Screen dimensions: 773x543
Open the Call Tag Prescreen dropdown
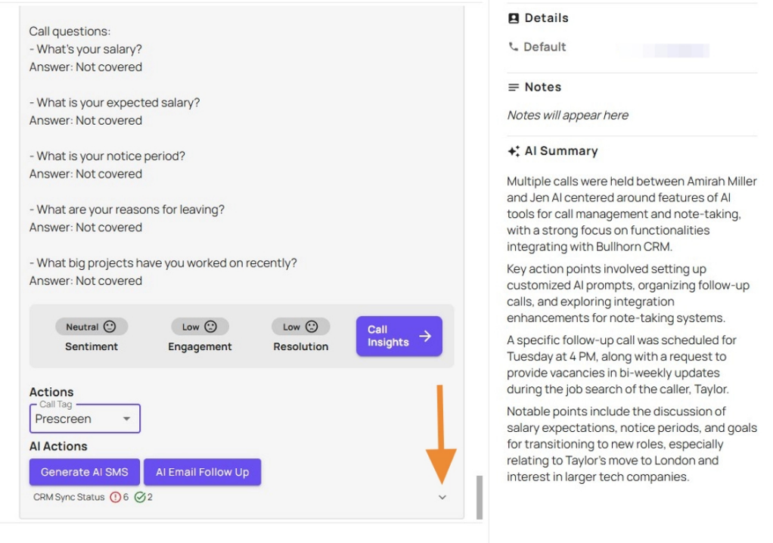point(85,418)
